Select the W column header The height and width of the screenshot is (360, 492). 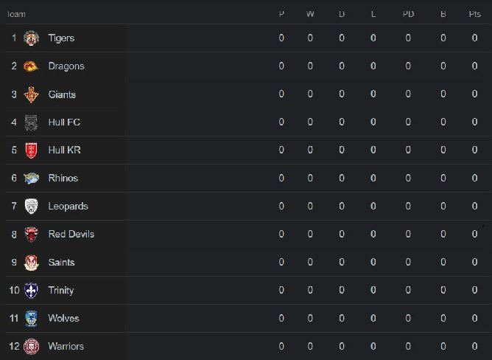point(310,14)
